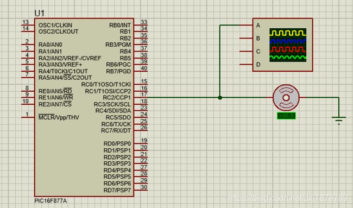Click pin number 13 on U1
Image resolution: width=353 pixels, height=208 pixels.
(26, 22)
